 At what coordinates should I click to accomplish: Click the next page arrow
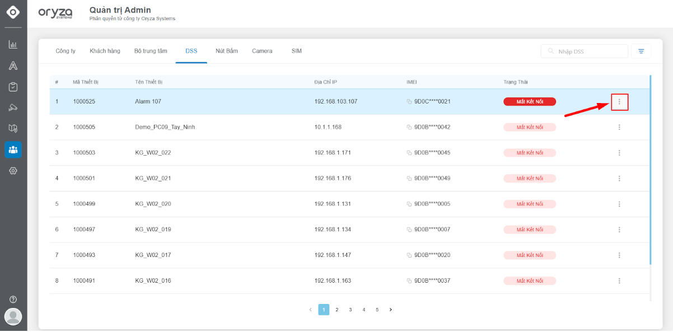[x=391, y=310]
